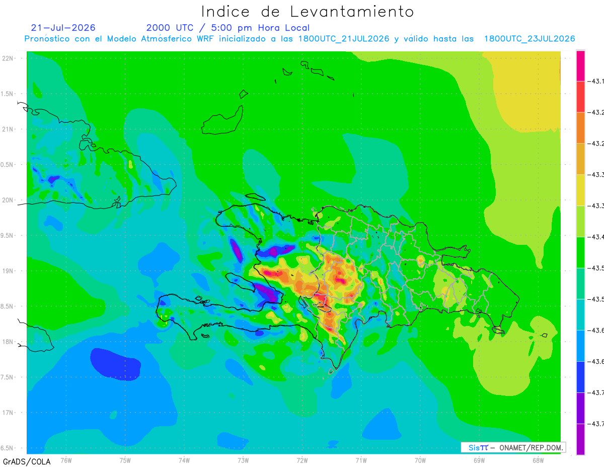Click the '75W' longitude label
This screenshot has width=604, height=467.
pos(125,461)
